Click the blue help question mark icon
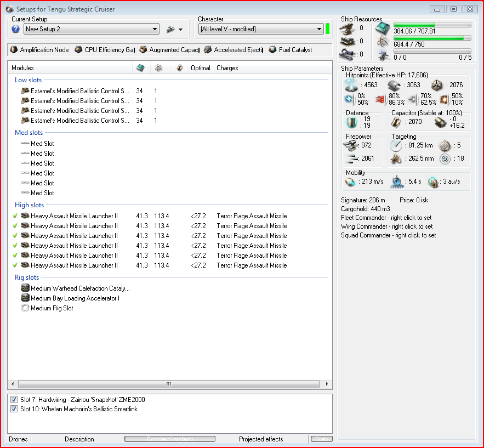The height and width of the screenshot is (448, 484). coord(15,29)
